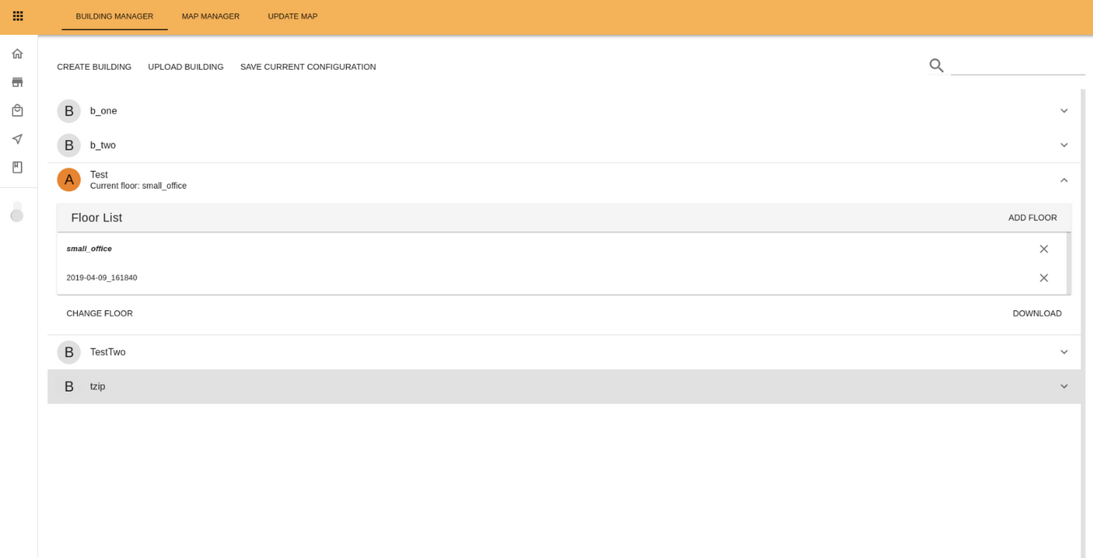The image size is (1093, 558).
Task: Switch to the Building Manager tab
Action: [114, 16]
